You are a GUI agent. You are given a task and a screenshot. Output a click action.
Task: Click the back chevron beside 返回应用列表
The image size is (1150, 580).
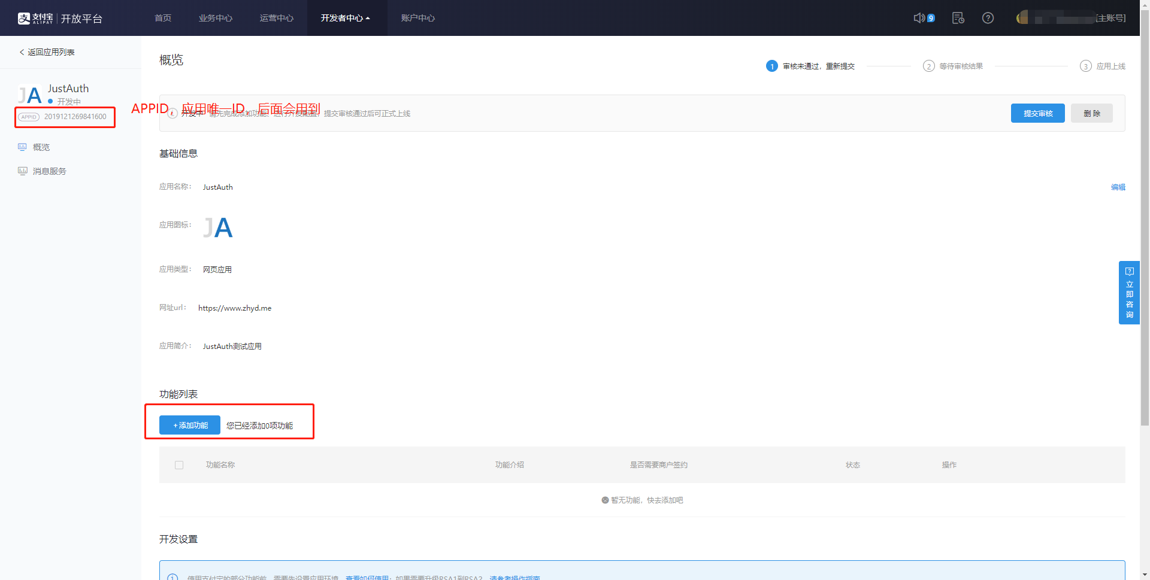click(22, 52)
